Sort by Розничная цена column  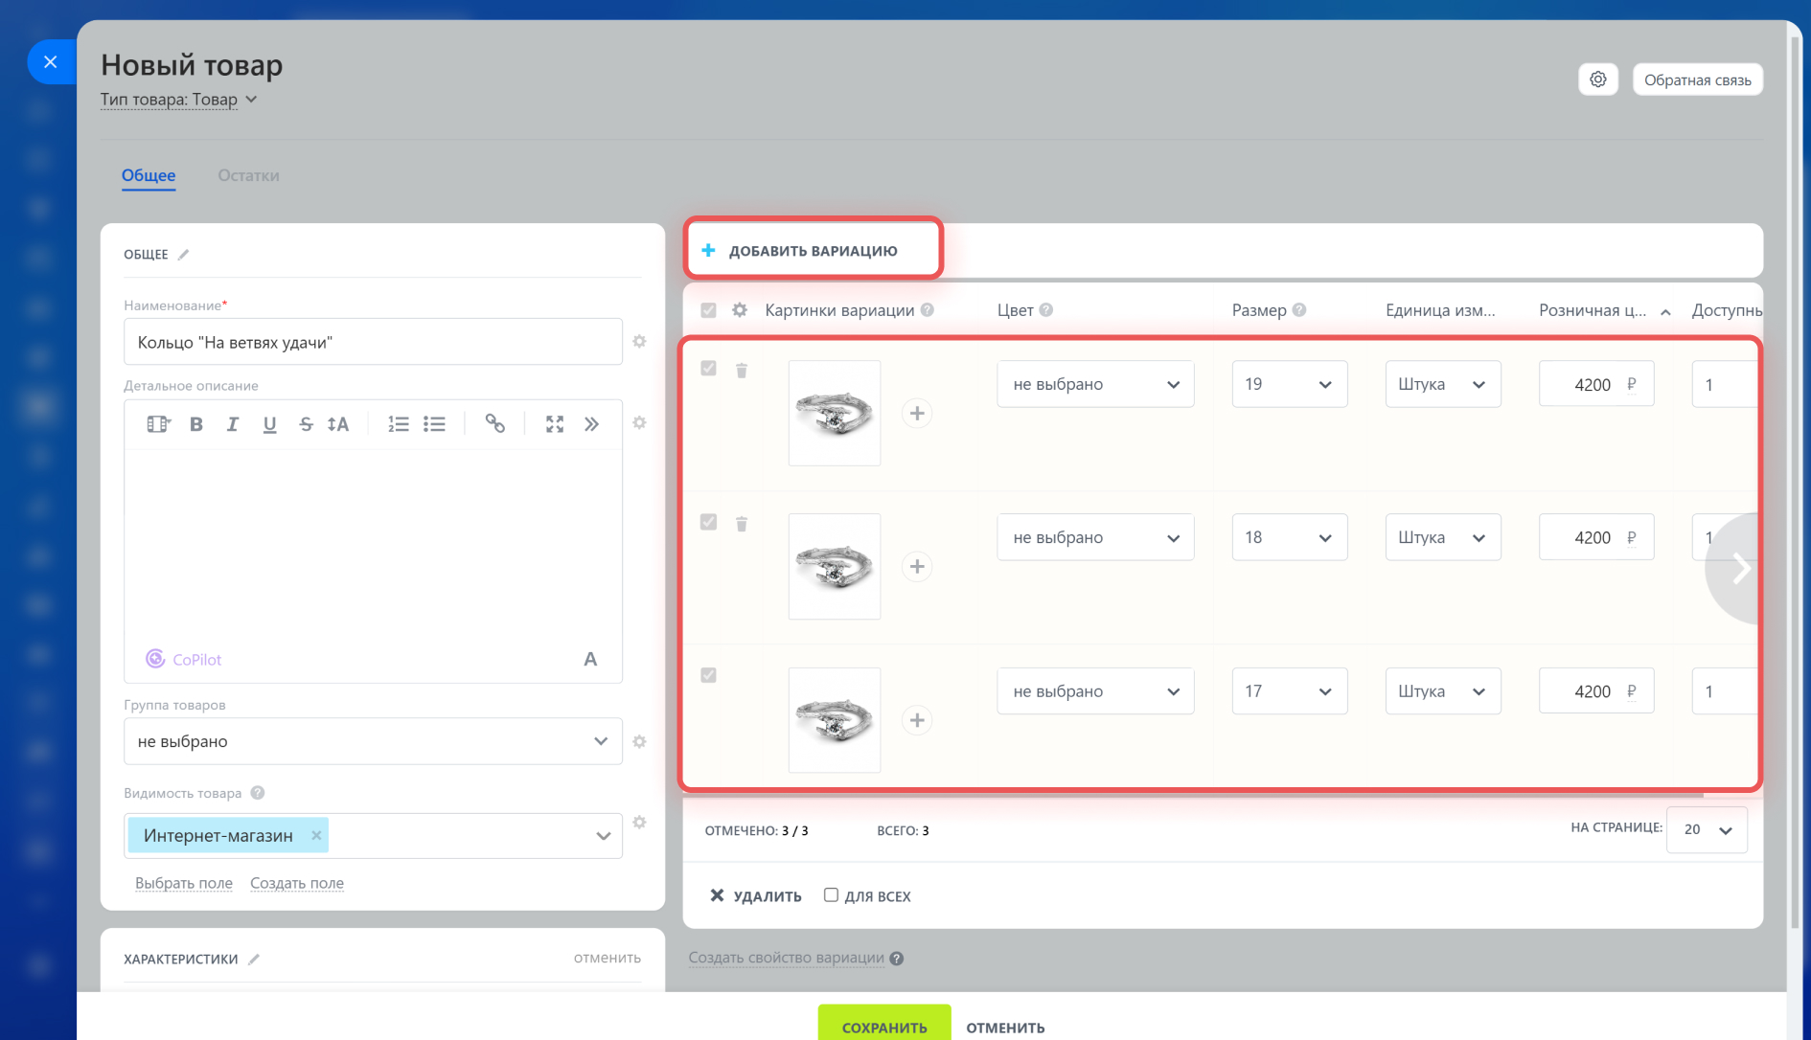click(x=1605, y=310)
